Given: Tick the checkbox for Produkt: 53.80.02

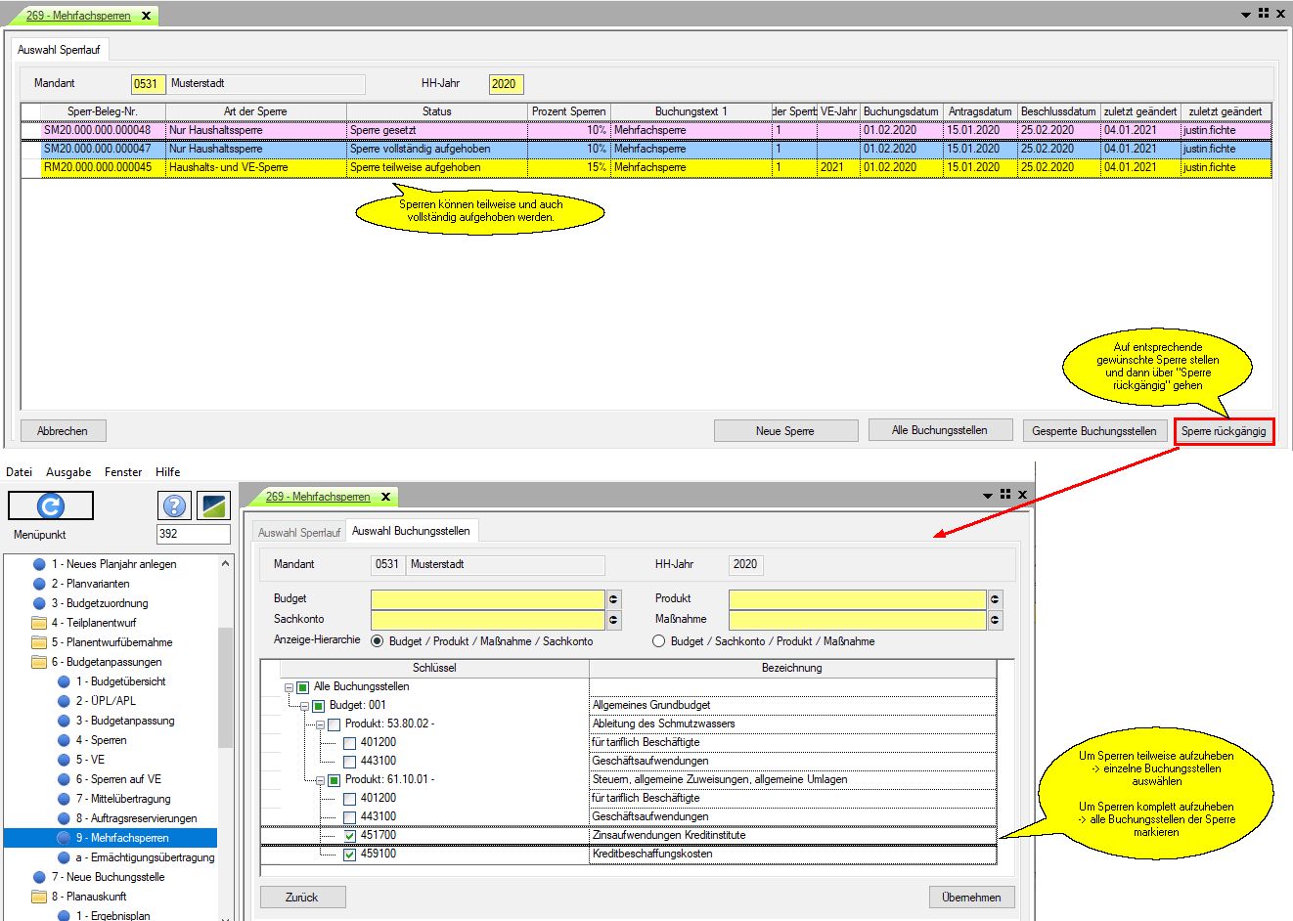Looking at the screenshot, I should [334, 724].
